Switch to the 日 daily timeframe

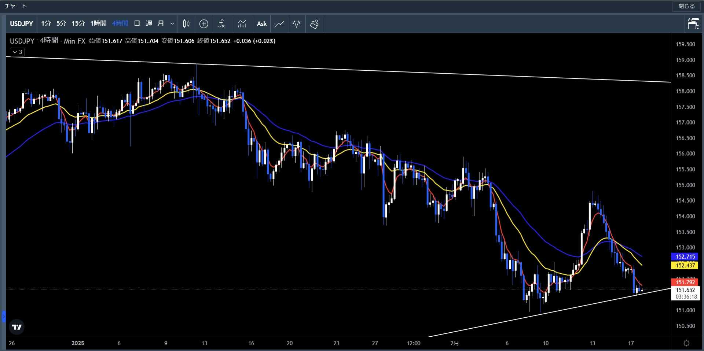point(137,23)
